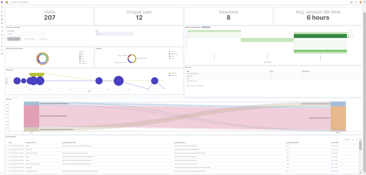This screenshot has height=175, width=366.
Task: Open the User select dropdown
Action: click(x=114, y=34)
